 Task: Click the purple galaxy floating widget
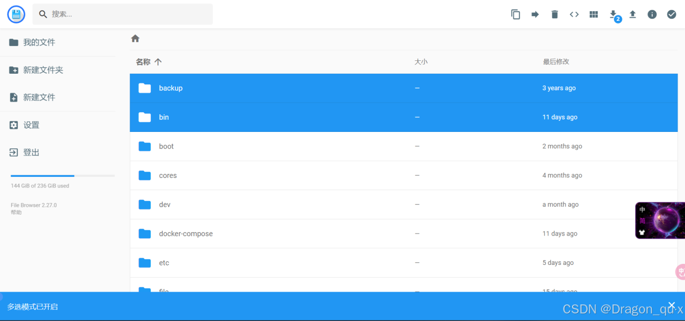[x=660, y=221]
